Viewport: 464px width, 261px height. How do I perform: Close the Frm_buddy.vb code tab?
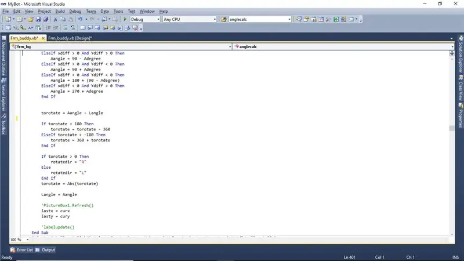tap(43, 38)
